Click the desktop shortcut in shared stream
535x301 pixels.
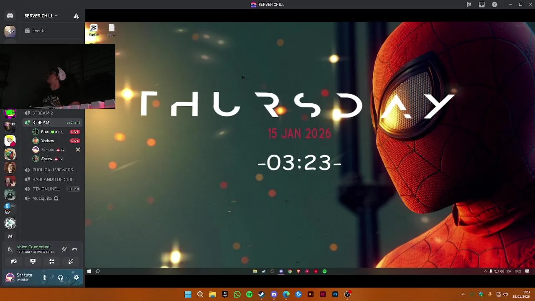coord(94,30)
